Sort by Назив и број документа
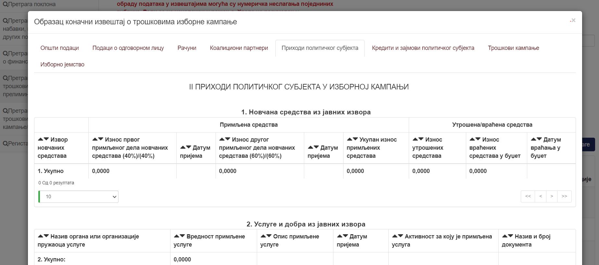 pos(507,236)
